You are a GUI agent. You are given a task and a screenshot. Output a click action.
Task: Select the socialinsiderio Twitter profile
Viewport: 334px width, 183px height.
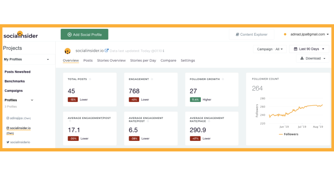click(x=18, y=142)
